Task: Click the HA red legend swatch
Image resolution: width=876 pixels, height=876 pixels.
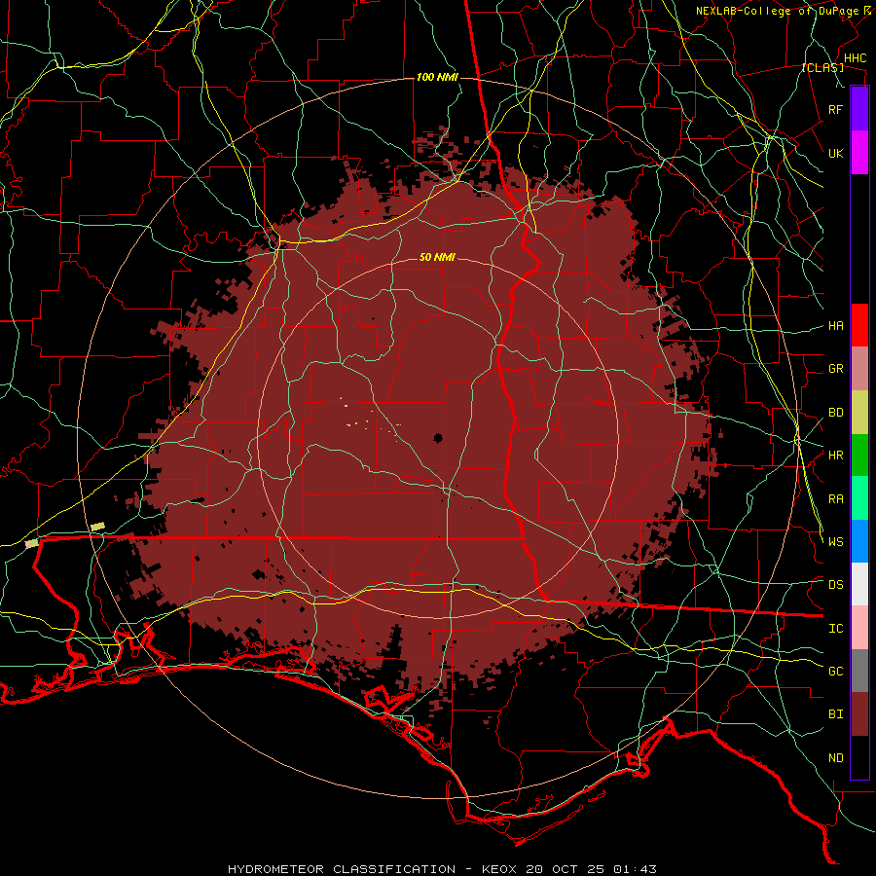Action: coord(859,325)
